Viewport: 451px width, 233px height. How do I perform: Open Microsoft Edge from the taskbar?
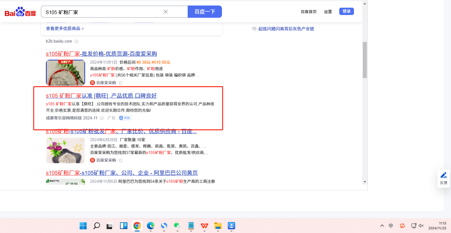[151, 226]
